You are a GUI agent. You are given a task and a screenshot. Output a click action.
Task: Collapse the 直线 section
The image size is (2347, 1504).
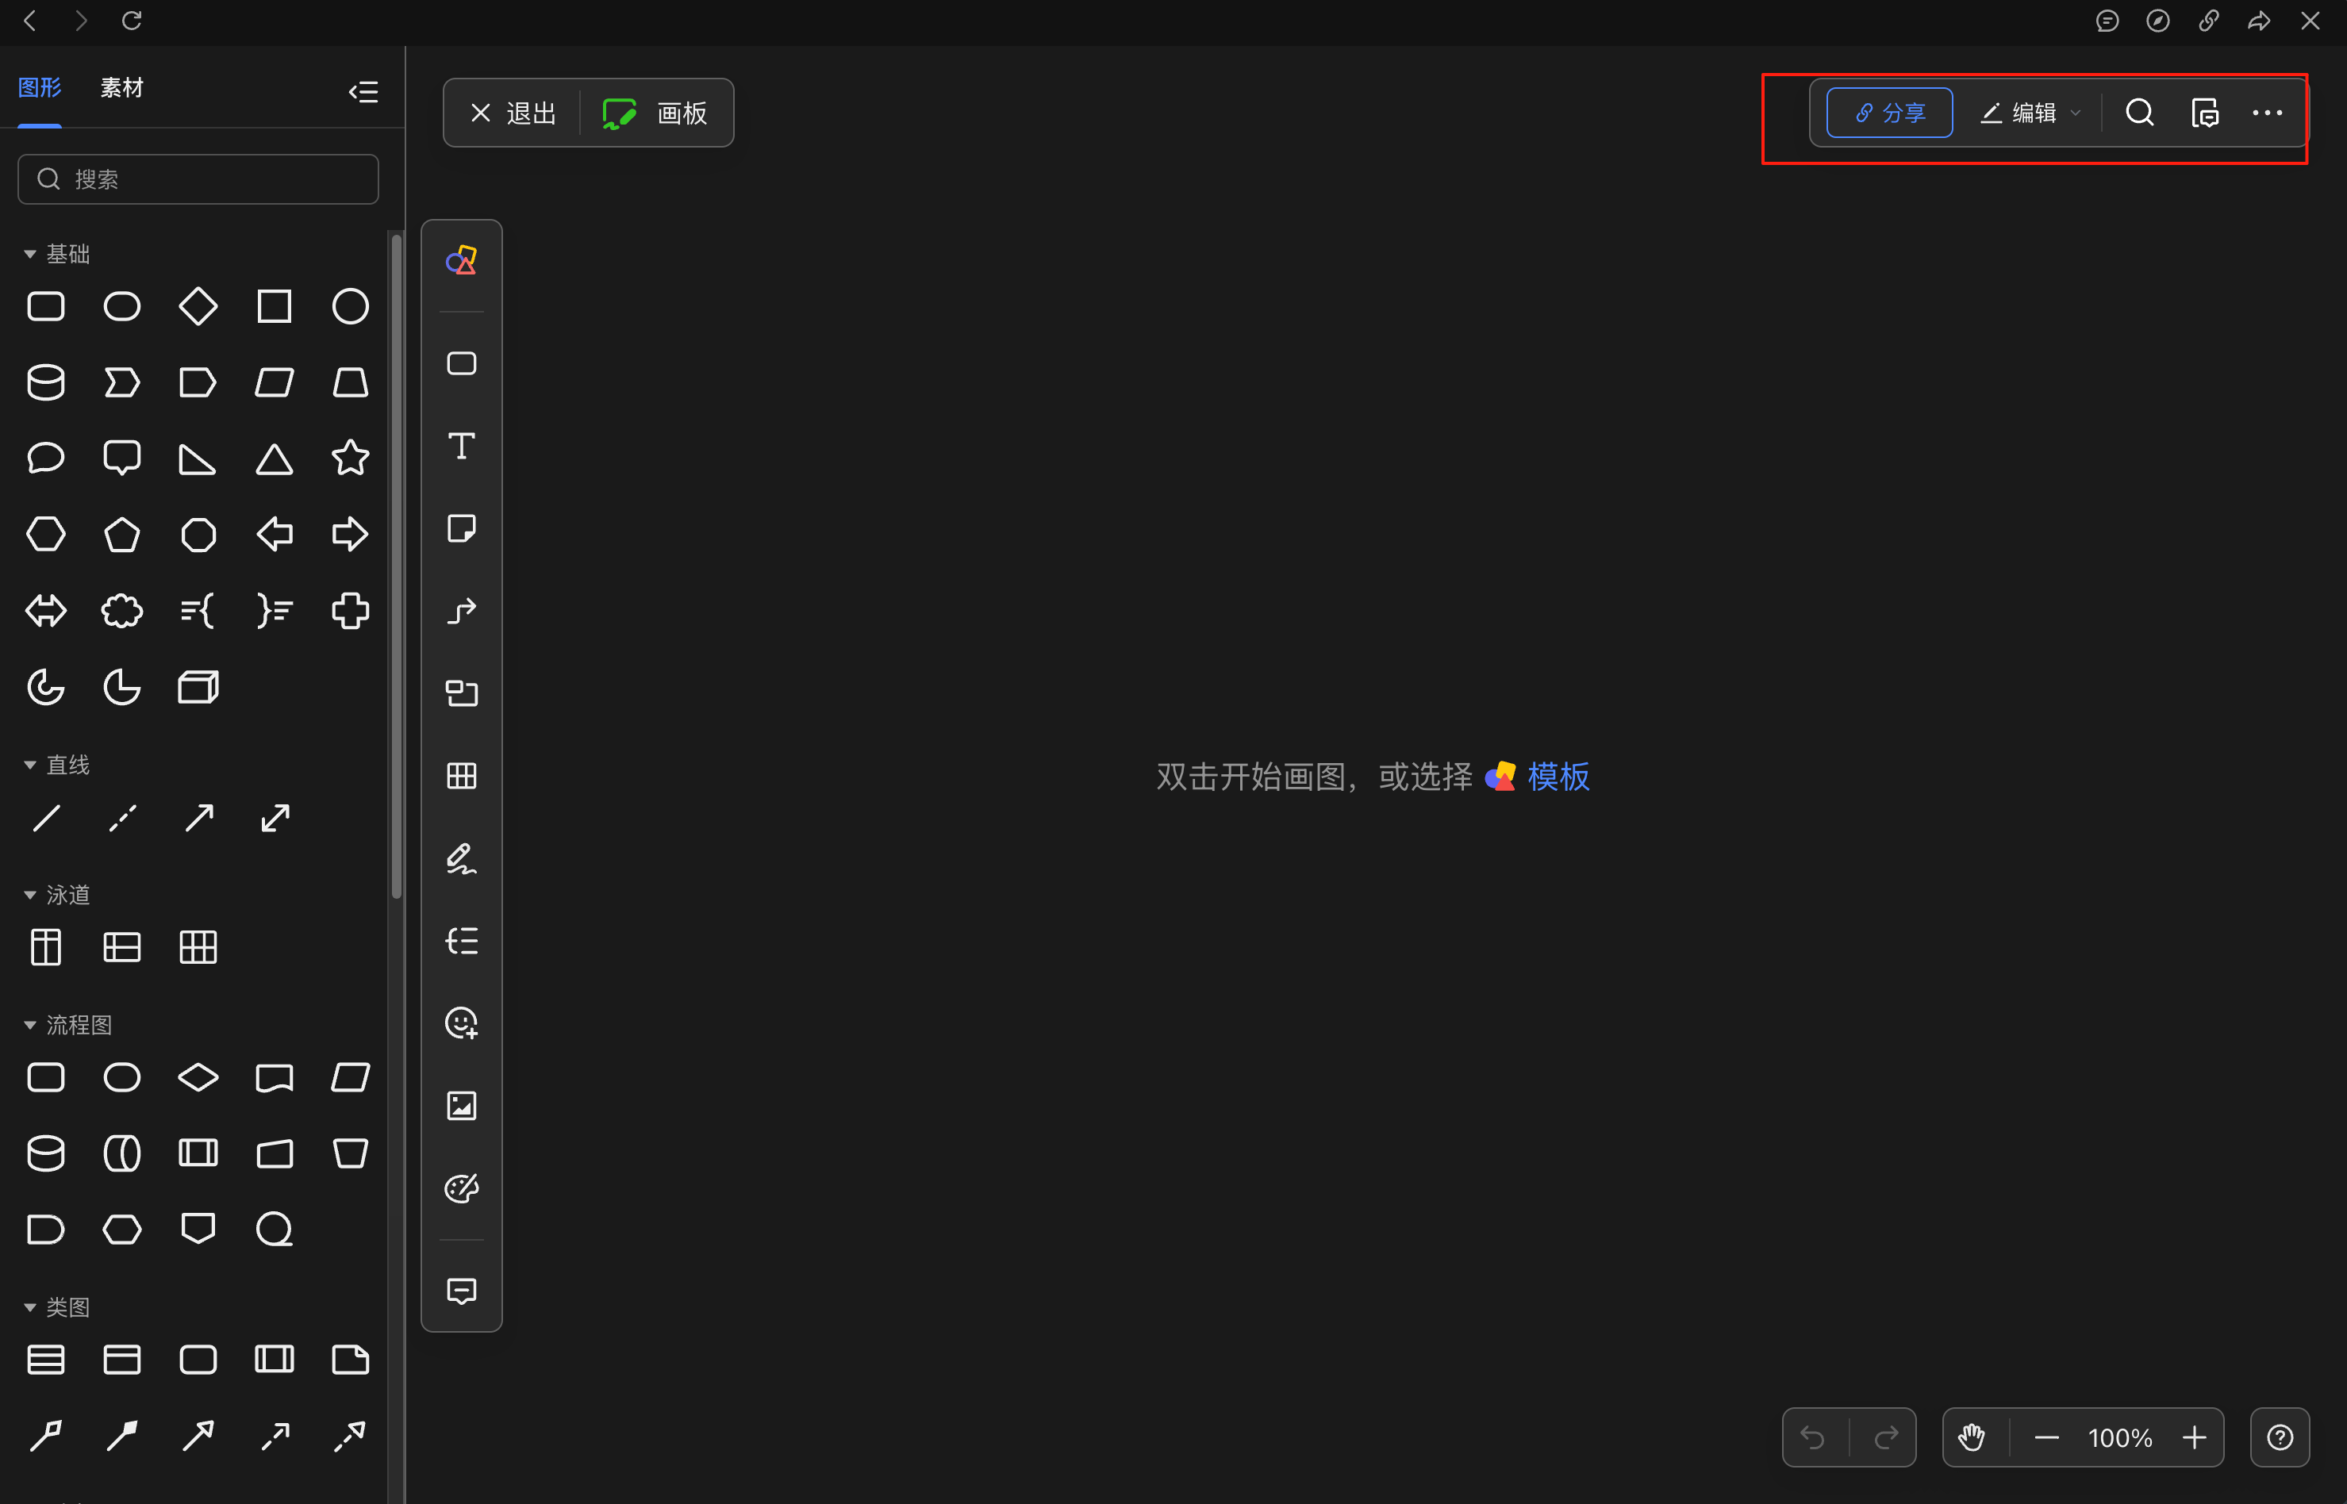tap(30, 765)
